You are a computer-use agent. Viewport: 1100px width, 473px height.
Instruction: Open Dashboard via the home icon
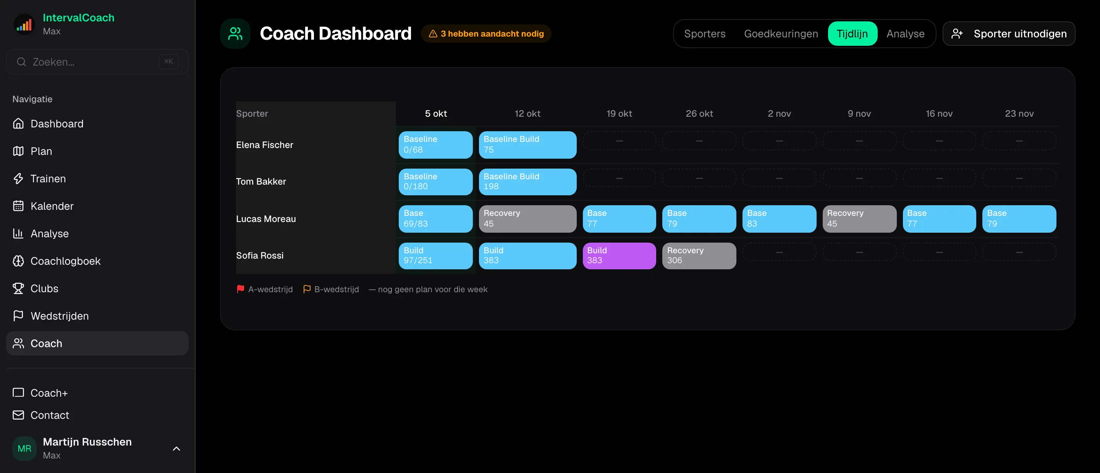point(18,124)
